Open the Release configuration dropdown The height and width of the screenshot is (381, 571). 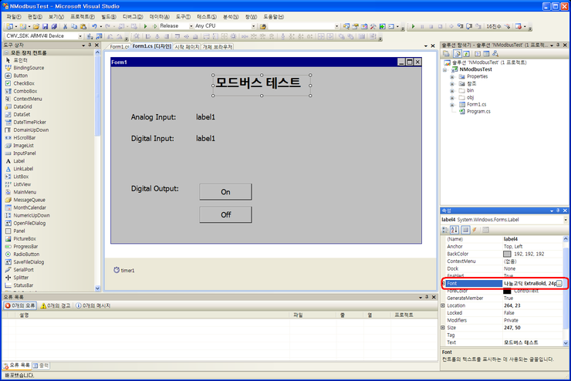[x=189, y=25]
